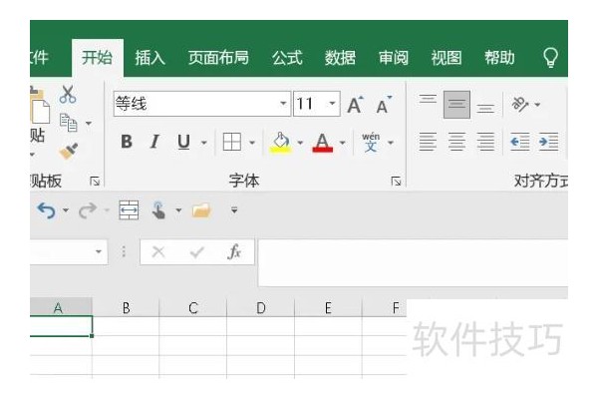The image size is (598, 399).
Task: Set bottom vertical alignment
Action: 485,109
